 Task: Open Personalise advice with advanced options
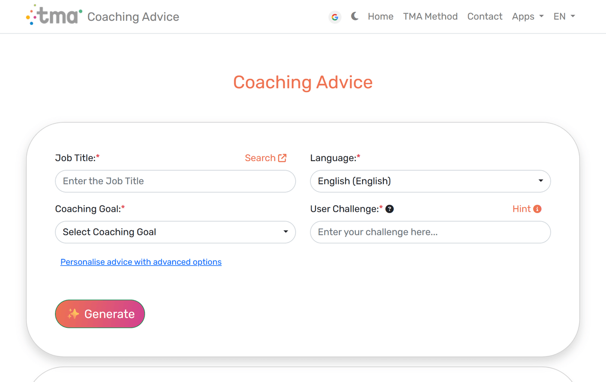click(141, 262)
